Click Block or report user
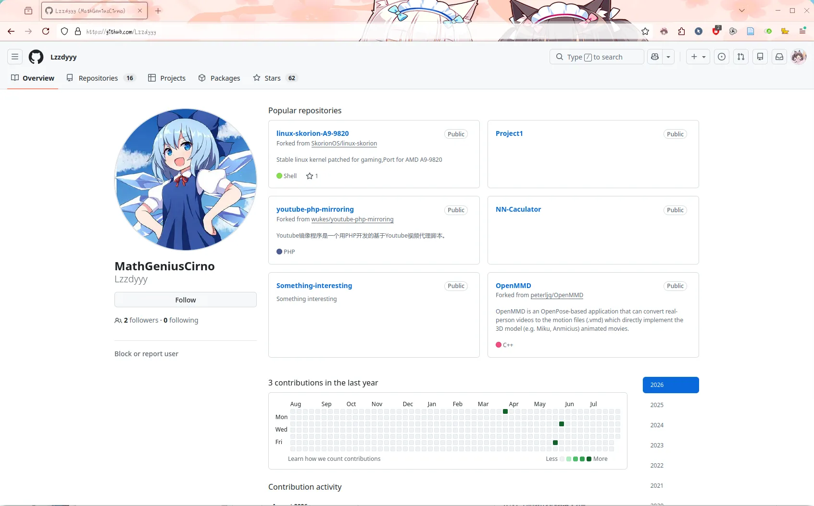This screenshot has width=814, height=506. pos(146,354)
